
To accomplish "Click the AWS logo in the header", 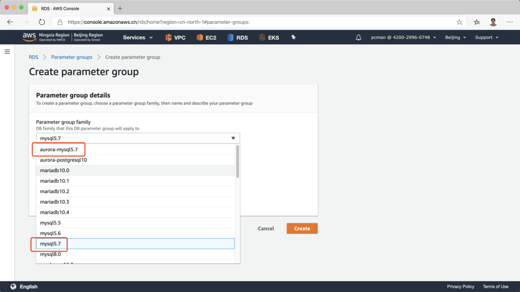I will tap(28, 37).
